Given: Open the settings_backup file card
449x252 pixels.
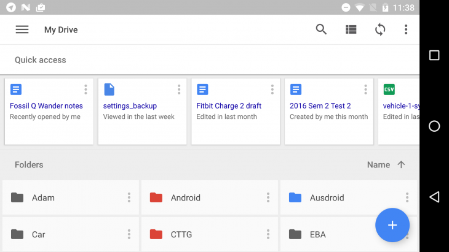Looking at the screenshot, I should (142, 112).
